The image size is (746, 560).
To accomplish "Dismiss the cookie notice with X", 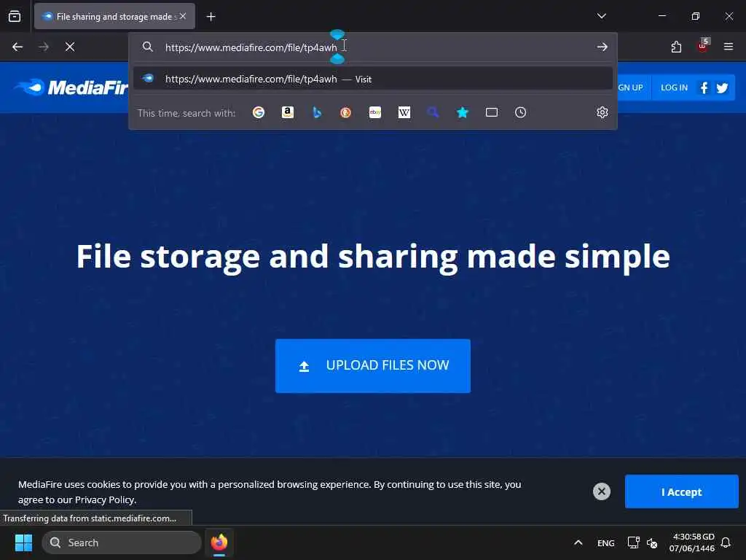I will [x=601, y=491].
